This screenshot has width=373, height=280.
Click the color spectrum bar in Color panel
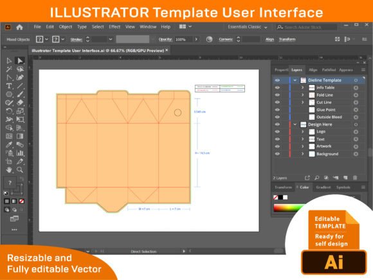click(289, 208)
